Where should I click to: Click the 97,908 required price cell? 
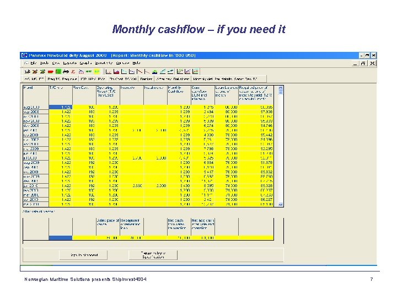coord(256,111)
